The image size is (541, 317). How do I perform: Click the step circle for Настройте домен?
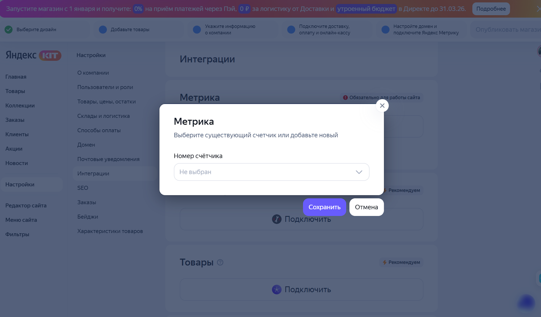tap(385, 30)
